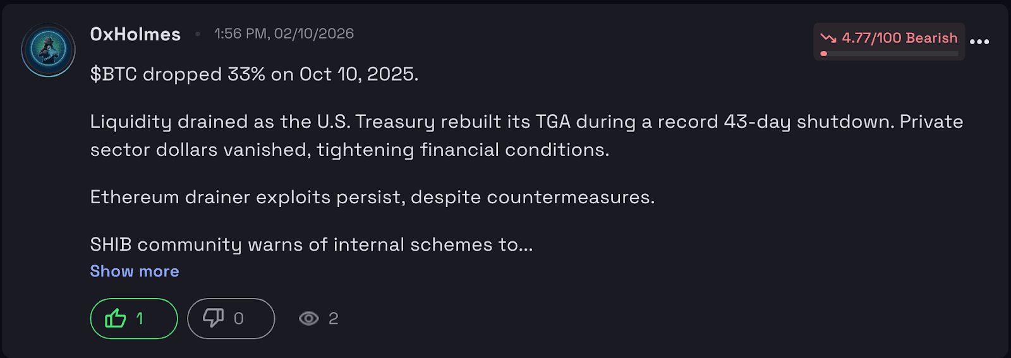This screenshot has height=358, width=1011.
Task: Expand post with Show more
Action: [135, 271]
